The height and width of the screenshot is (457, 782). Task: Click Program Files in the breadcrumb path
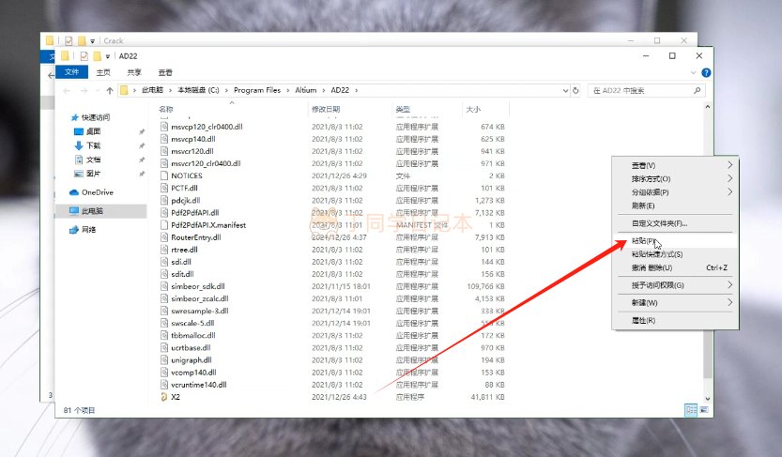click(256, 91)
